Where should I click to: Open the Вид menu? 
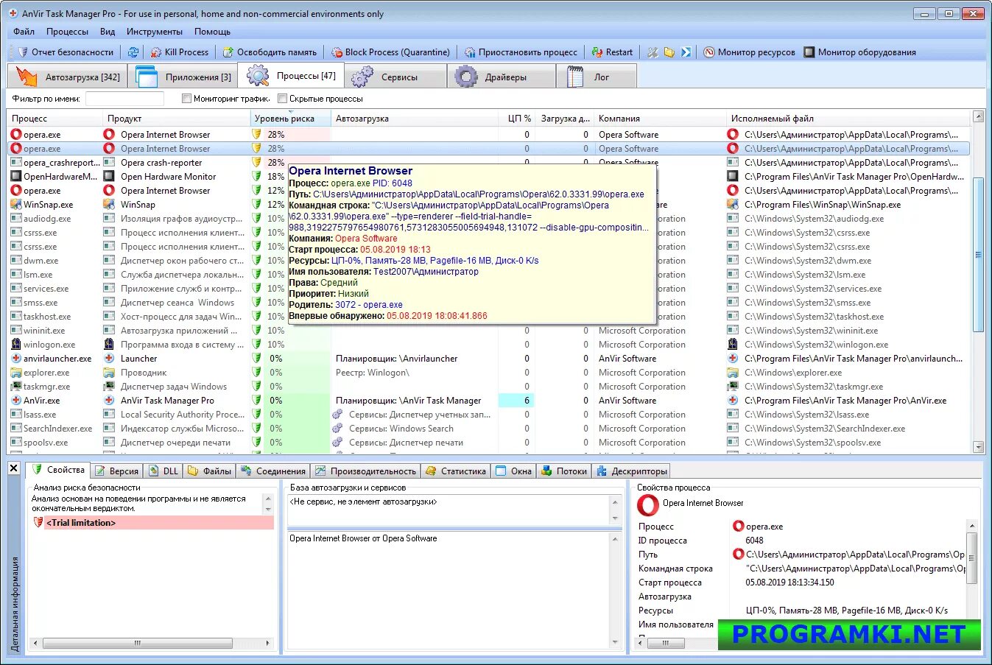108,32
